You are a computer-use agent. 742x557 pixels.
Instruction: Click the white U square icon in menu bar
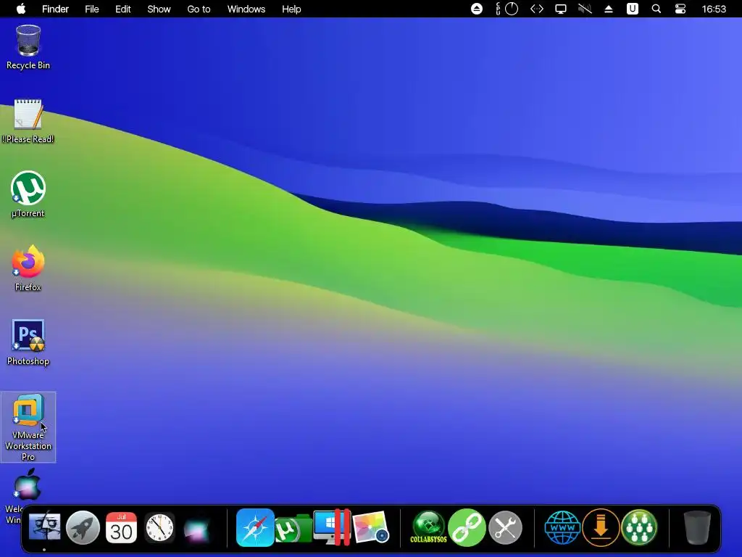tap(632, 9)
